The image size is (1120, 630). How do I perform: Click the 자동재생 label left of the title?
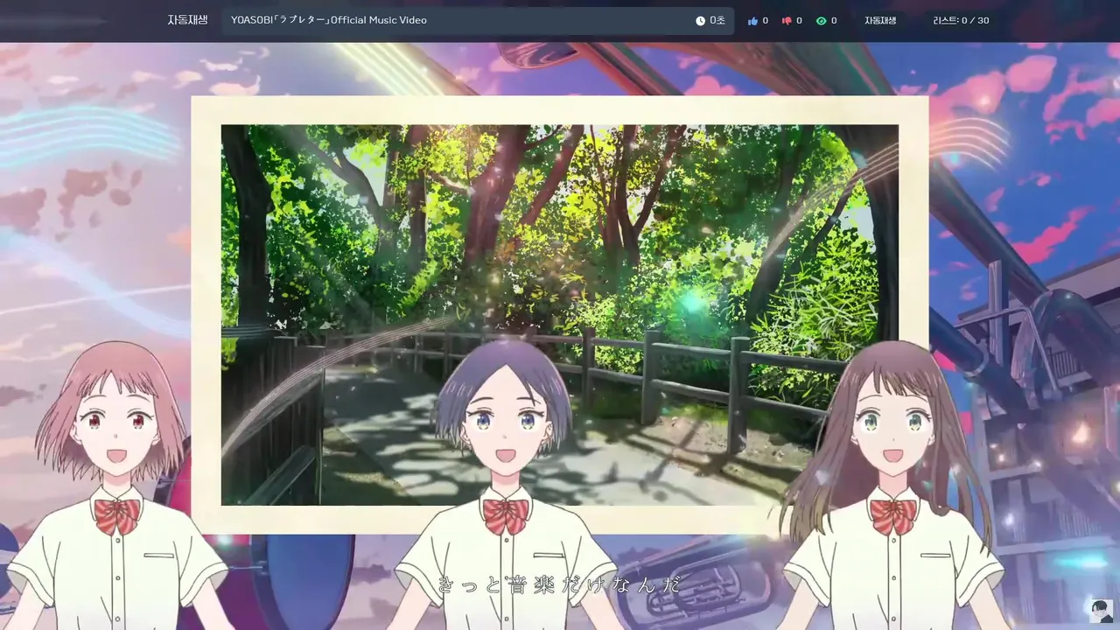coord(187,19)
